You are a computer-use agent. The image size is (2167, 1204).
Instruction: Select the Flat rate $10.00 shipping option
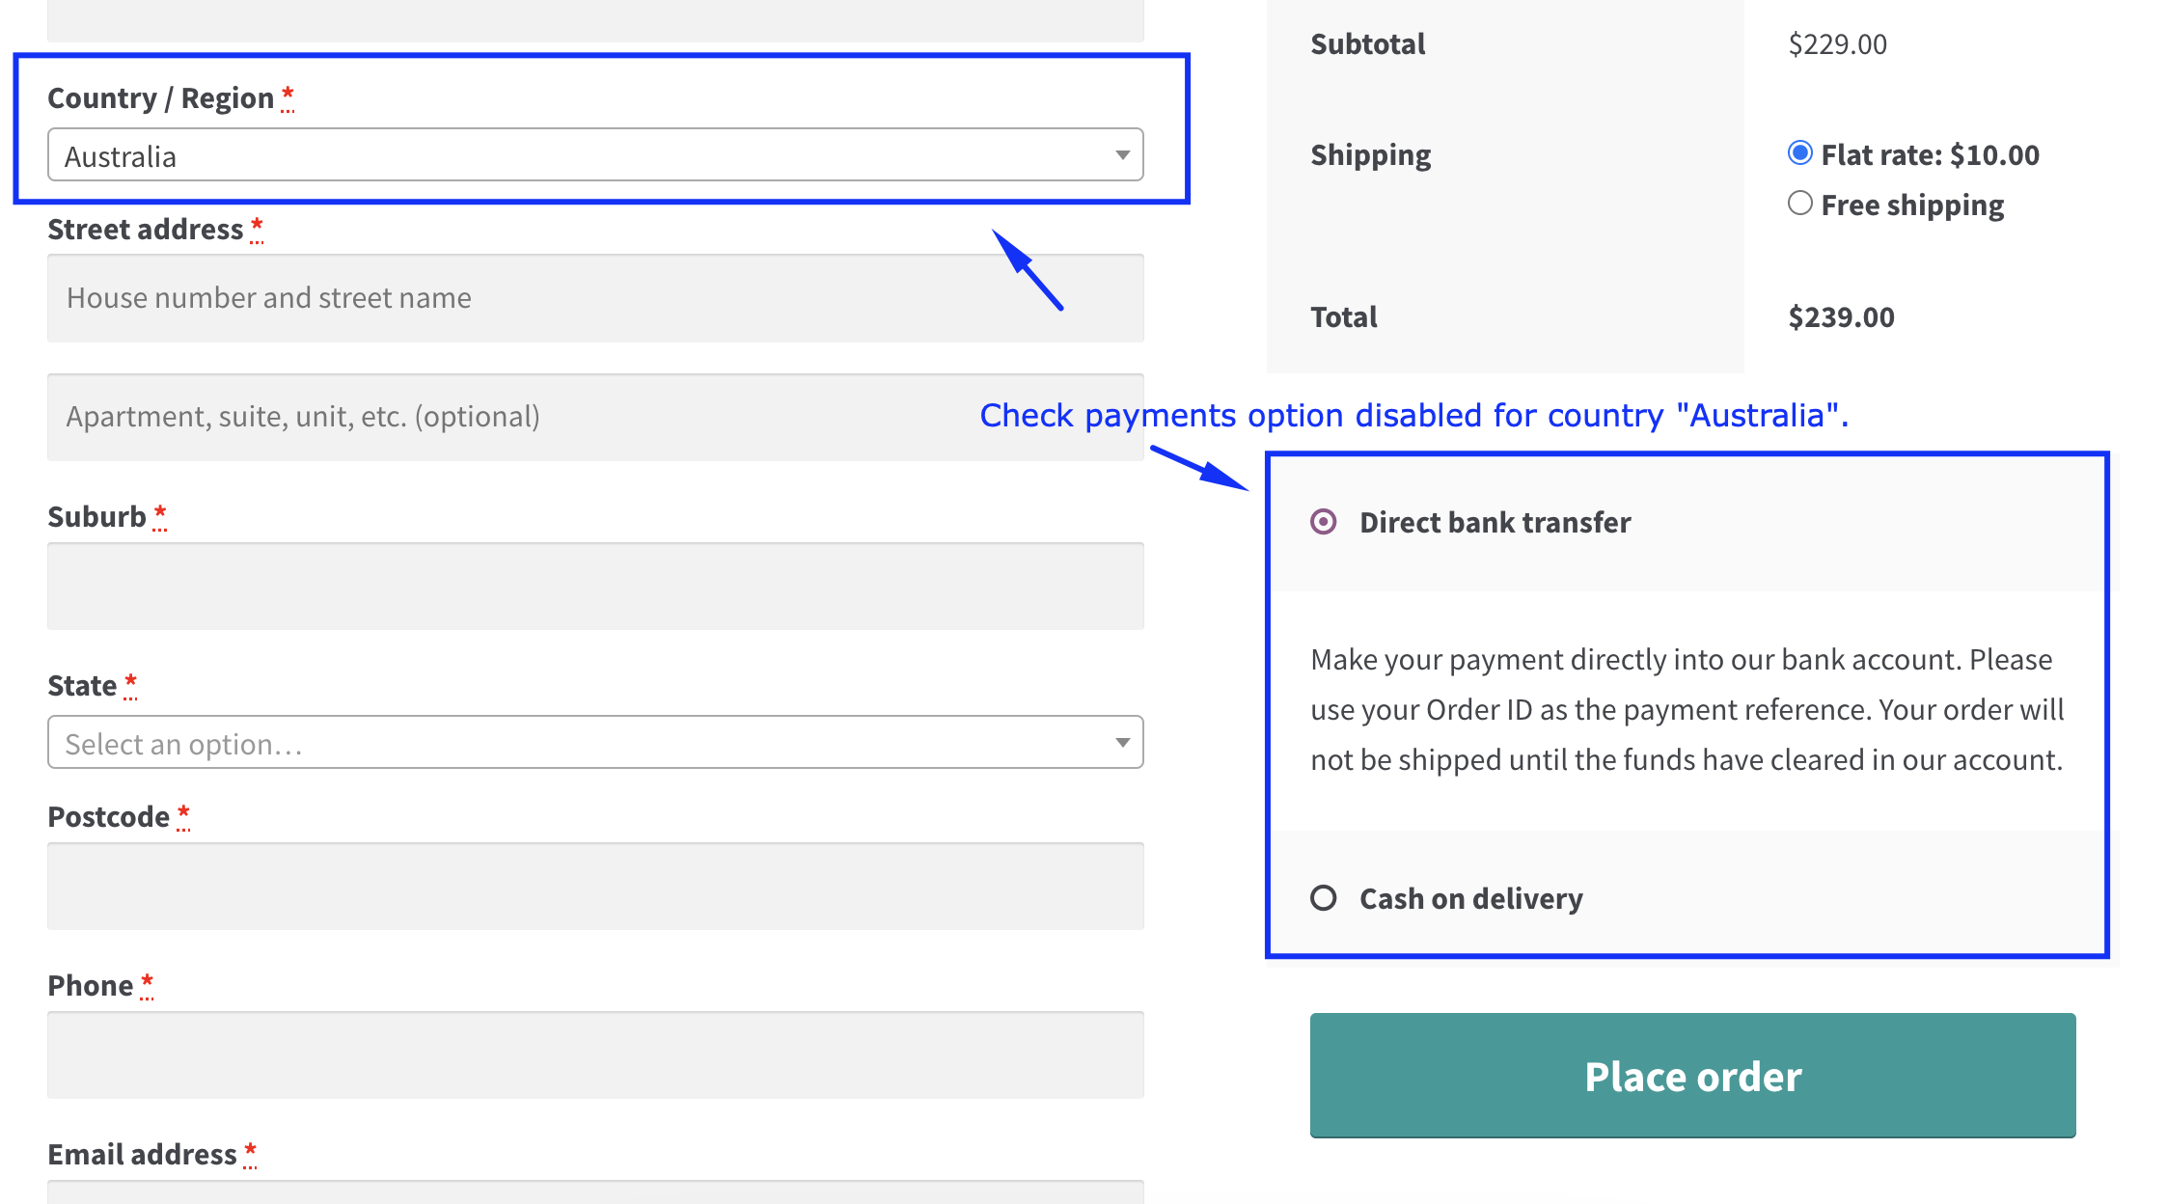pyautogui.click(x=1799, y=153)
